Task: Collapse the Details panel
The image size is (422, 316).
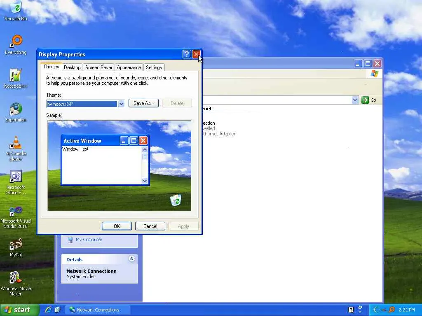Action: [x=131, y=259]
